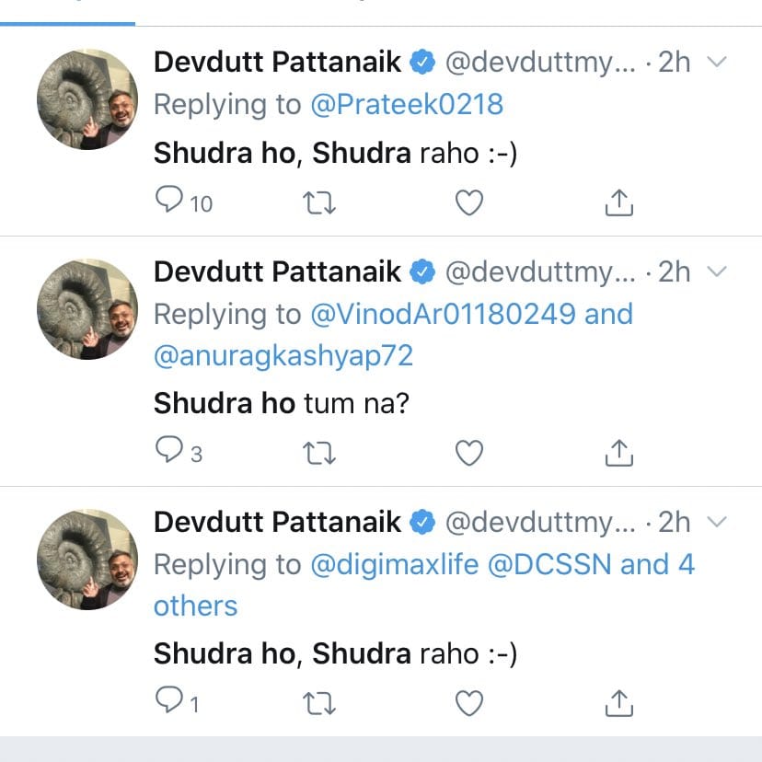Open the @Prateek0218 profile link
Screen dimensions: 762x762
(407, 105)
